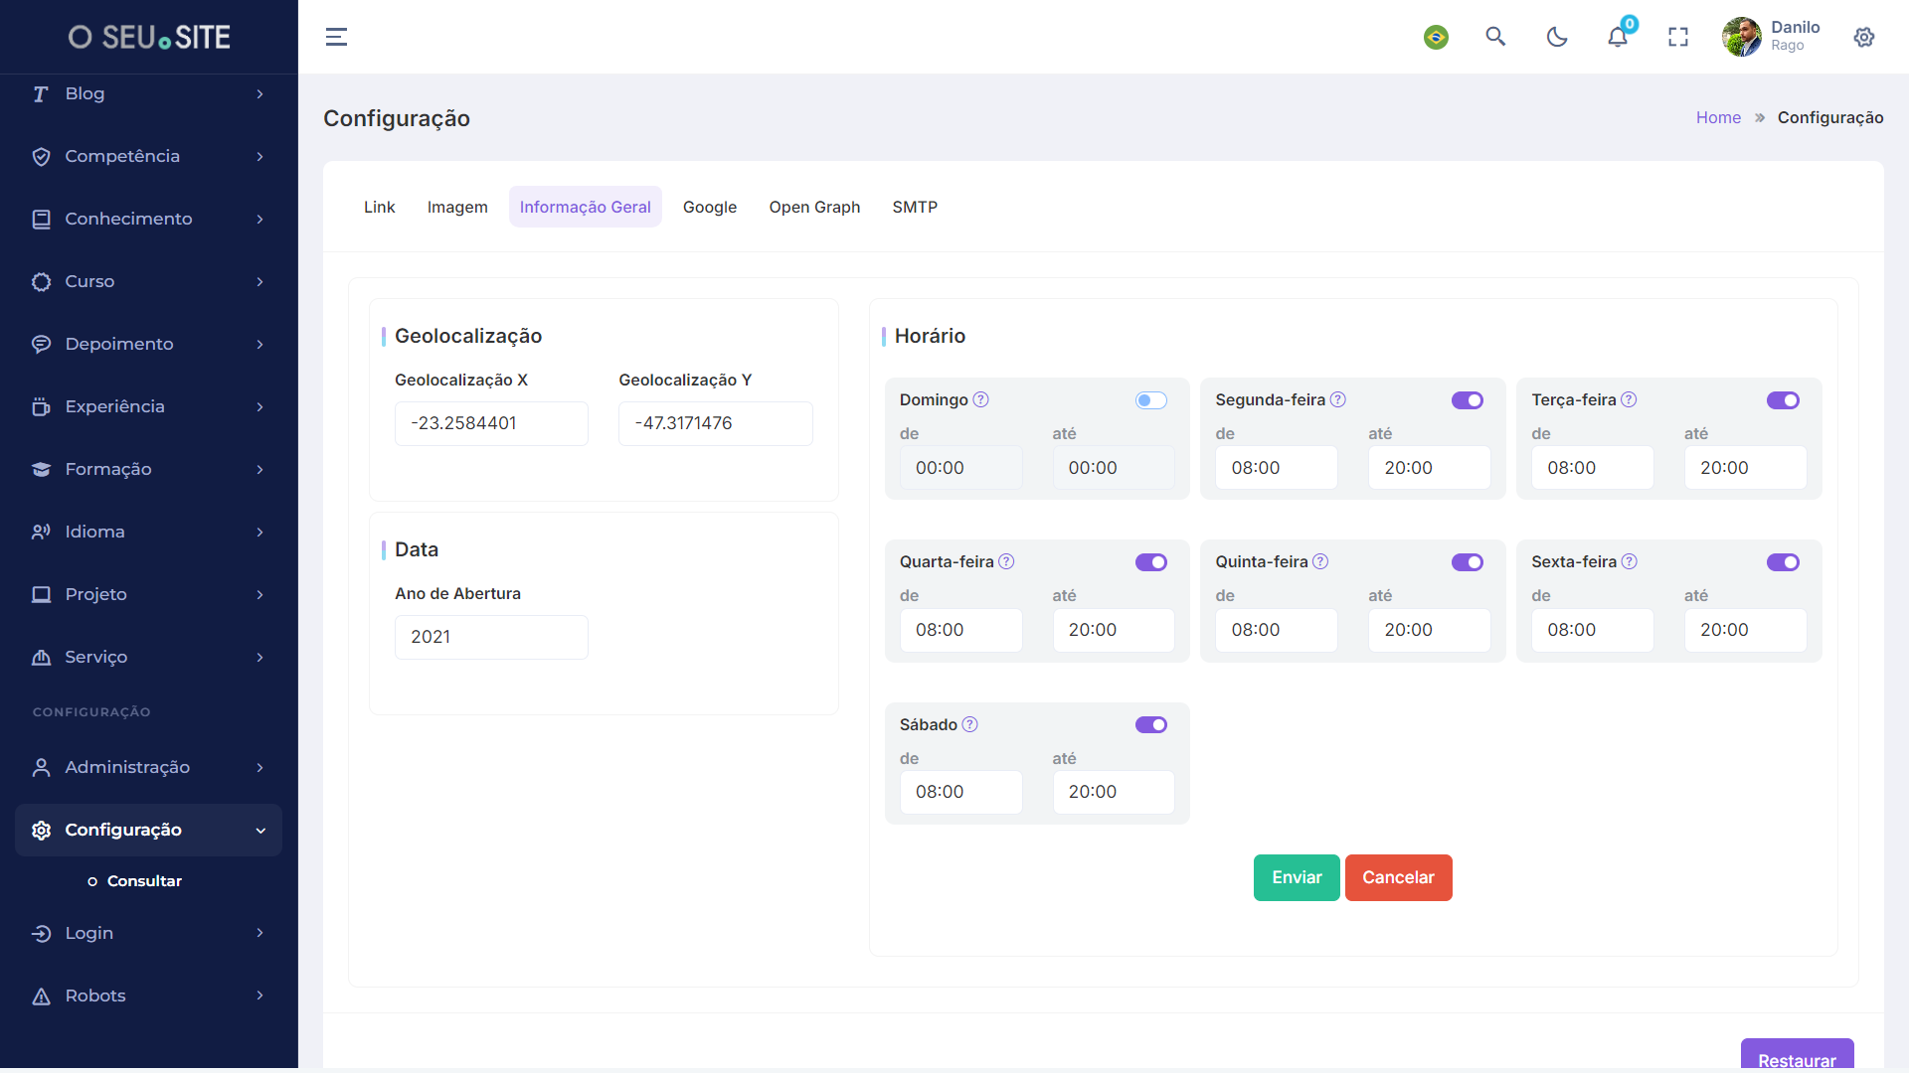The image size is (1909, 1073).
Task: Switch to the Imagem tab
Action: 457,207
